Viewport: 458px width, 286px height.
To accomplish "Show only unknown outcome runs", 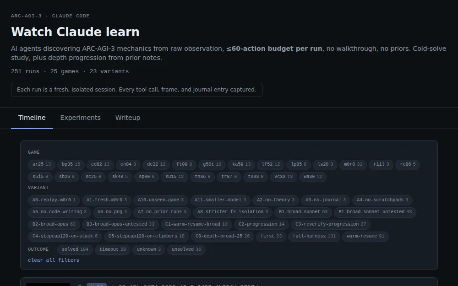I will click(x=149, y=249).
